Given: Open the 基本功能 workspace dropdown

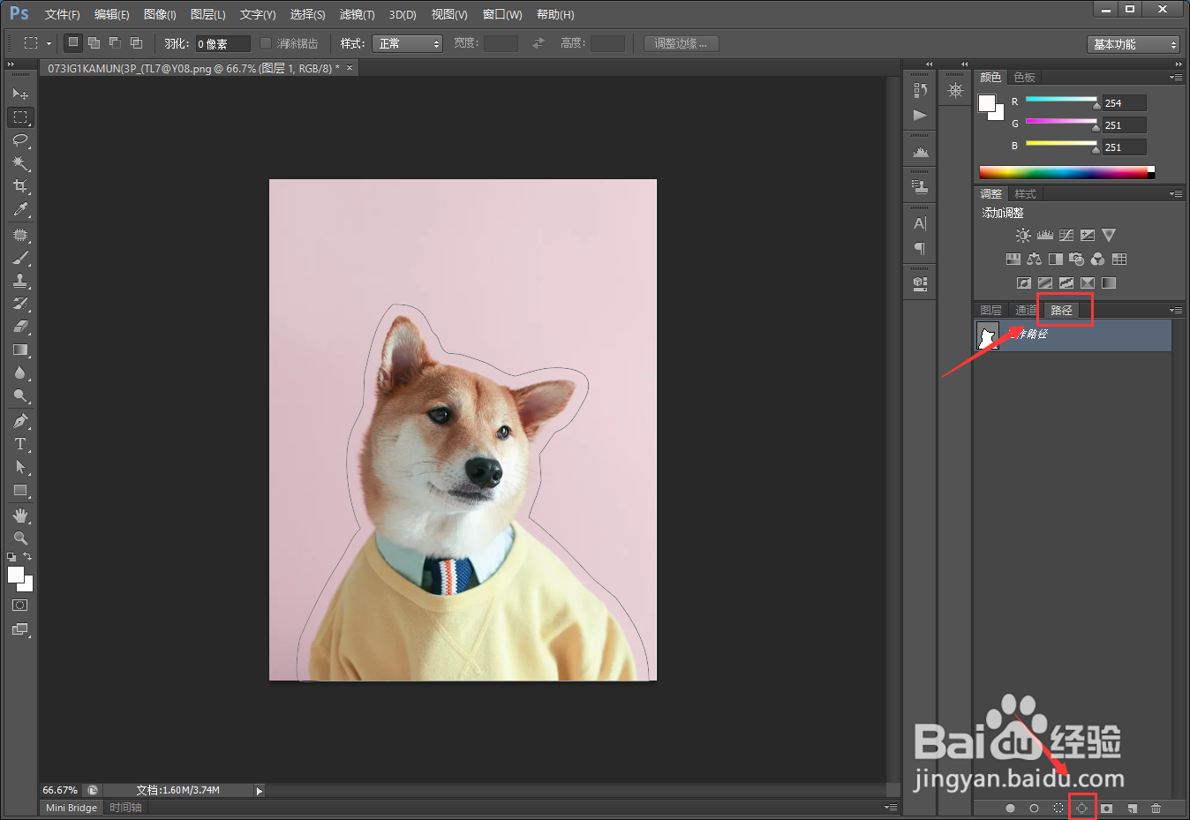Looking at the screenshot, I should click(1134, 44).
